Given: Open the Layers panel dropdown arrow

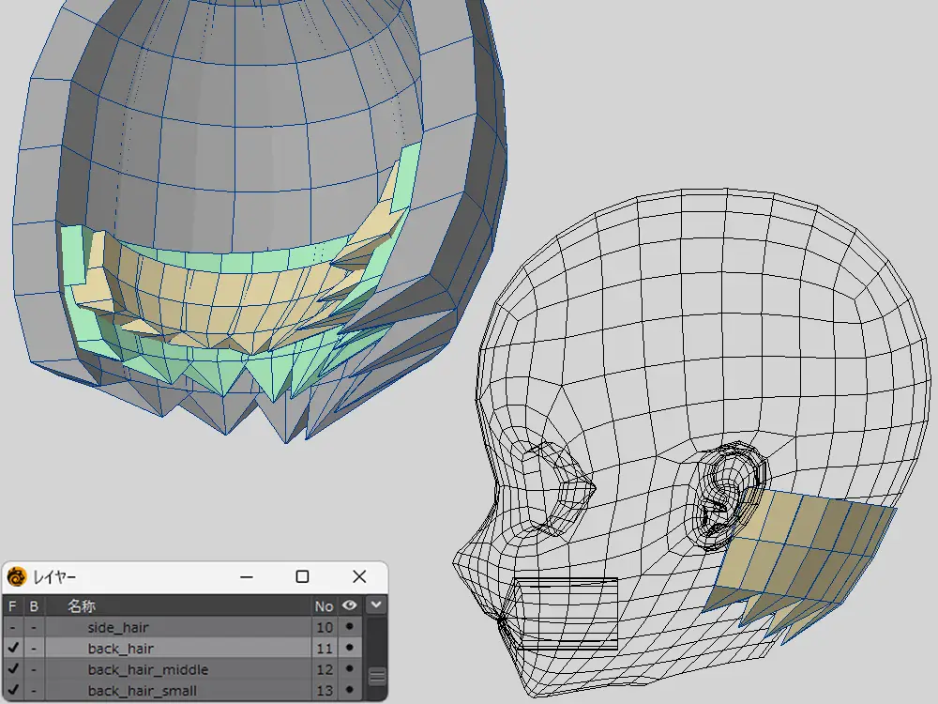Looking at the screenshot, I should (375, 606).
